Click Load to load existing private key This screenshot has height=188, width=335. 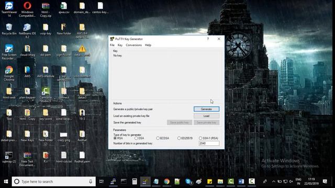(206, 116)
